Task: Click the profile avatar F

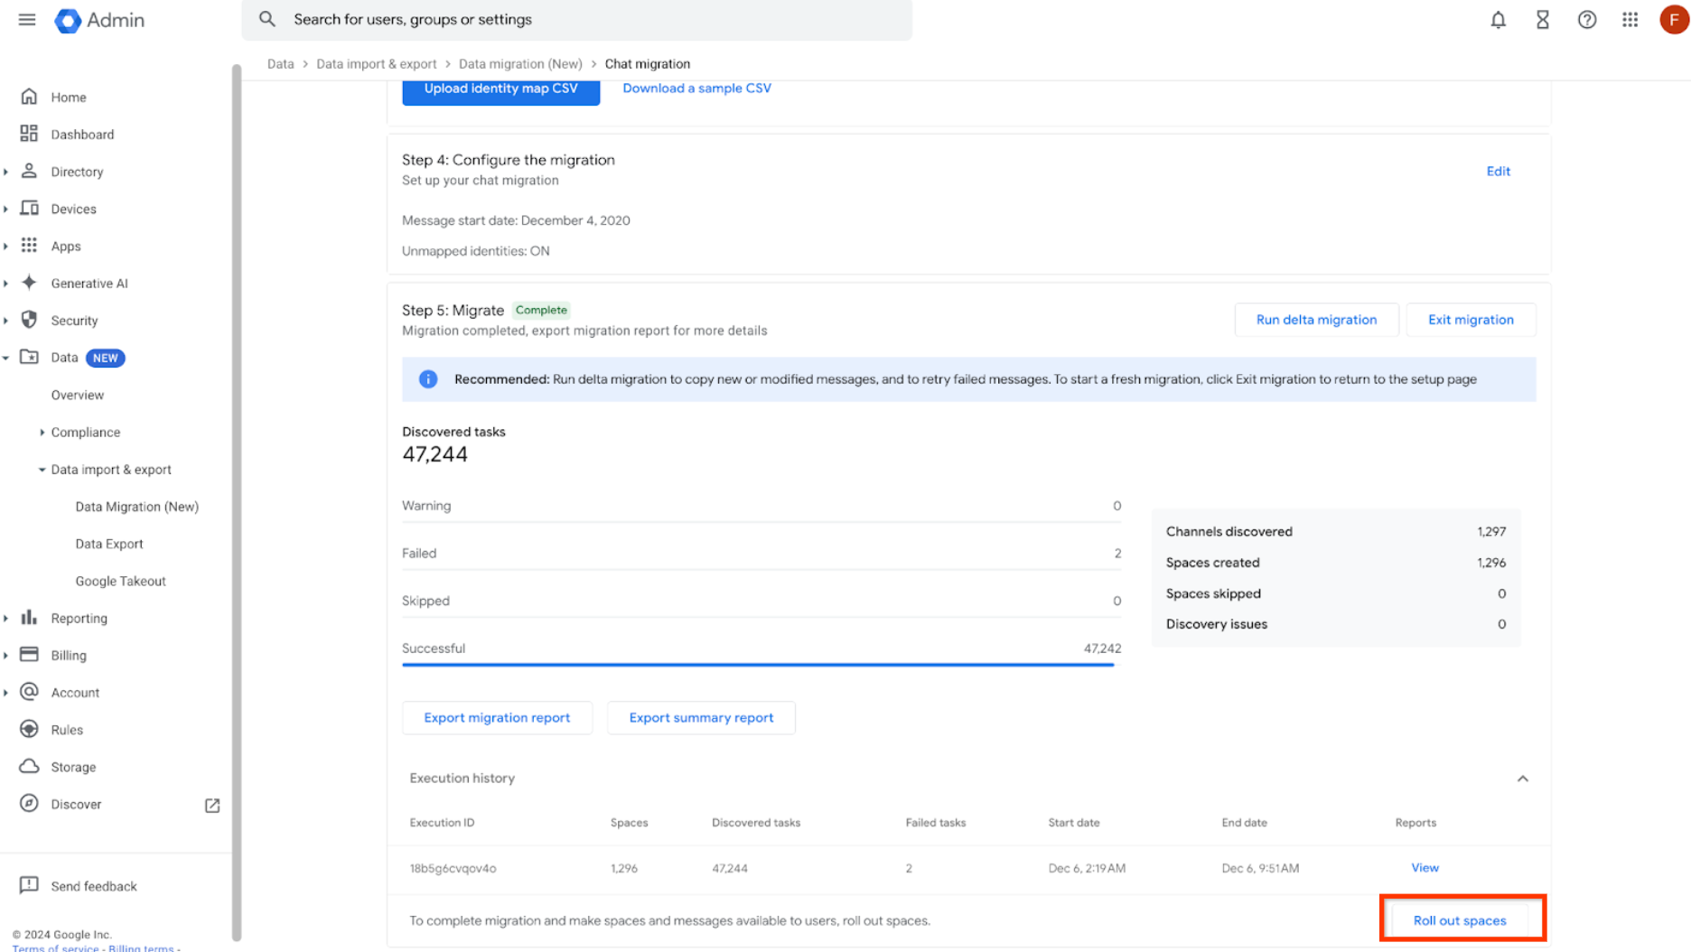Action: (1673, 19)
